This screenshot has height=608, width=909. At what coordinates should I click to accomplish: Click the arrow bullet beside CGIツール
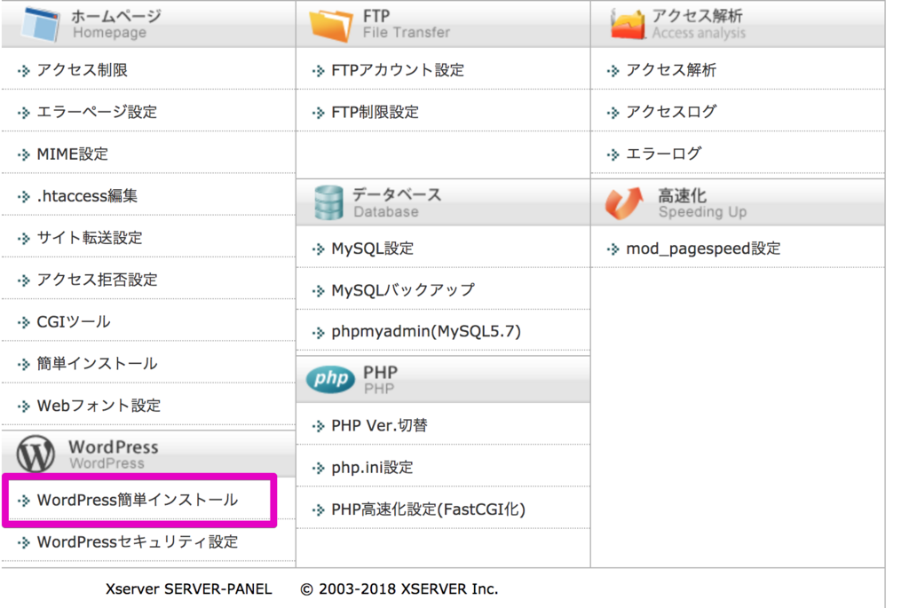pos(24,322)
